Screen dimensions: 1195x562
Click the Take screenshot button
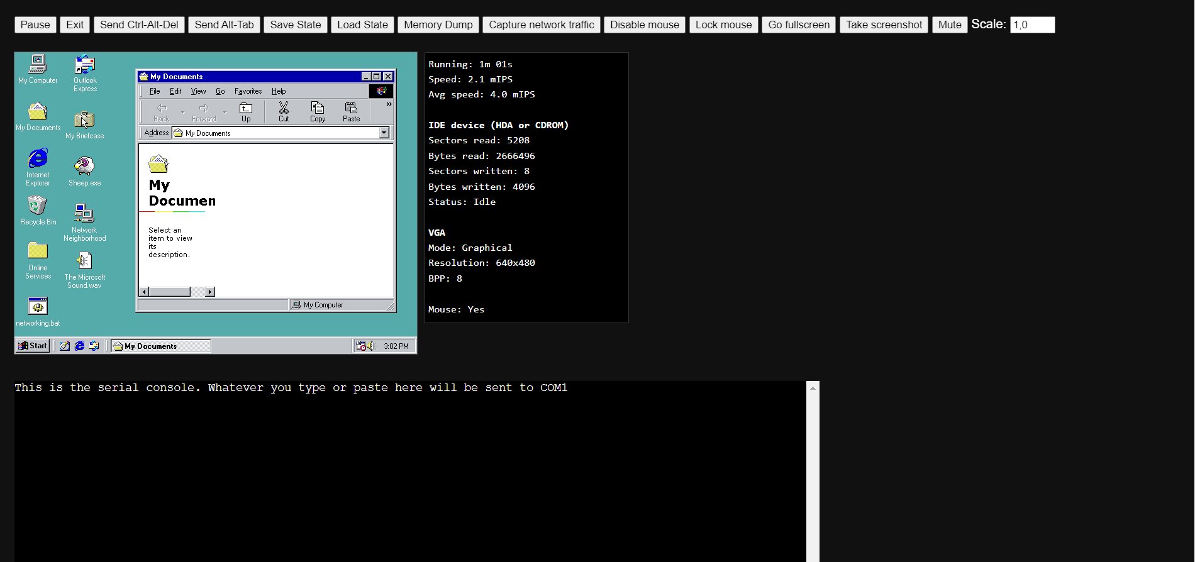[x=884, y=25]
